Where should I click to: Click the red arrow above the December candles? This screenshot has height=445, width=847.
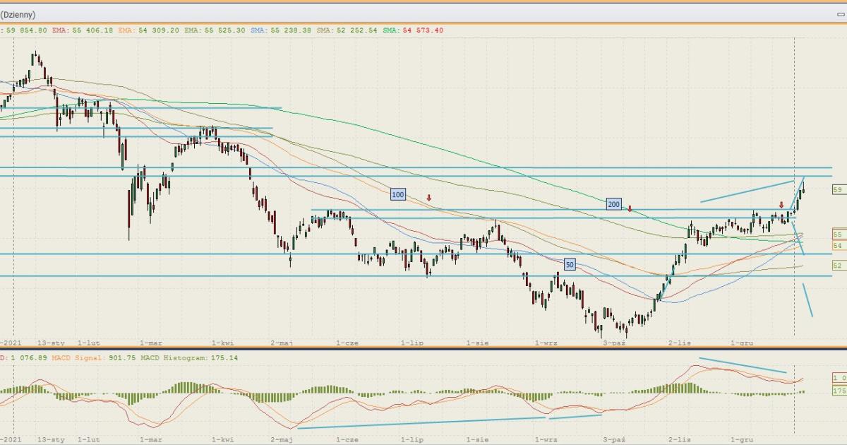[781, 205]
